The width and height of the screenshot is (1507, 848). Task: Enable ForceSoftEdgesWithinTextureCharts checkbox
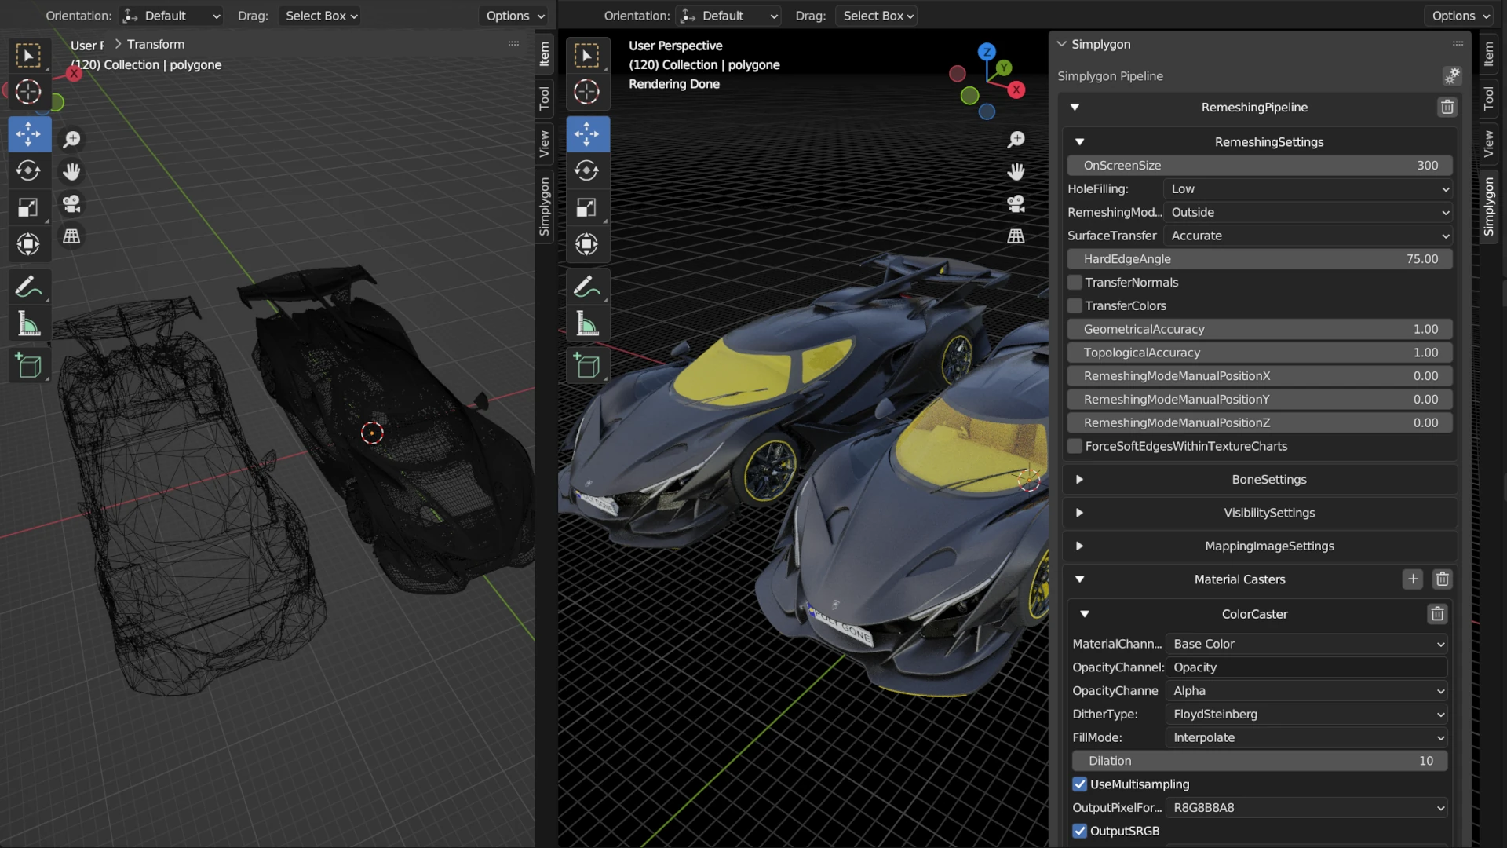1075,447
